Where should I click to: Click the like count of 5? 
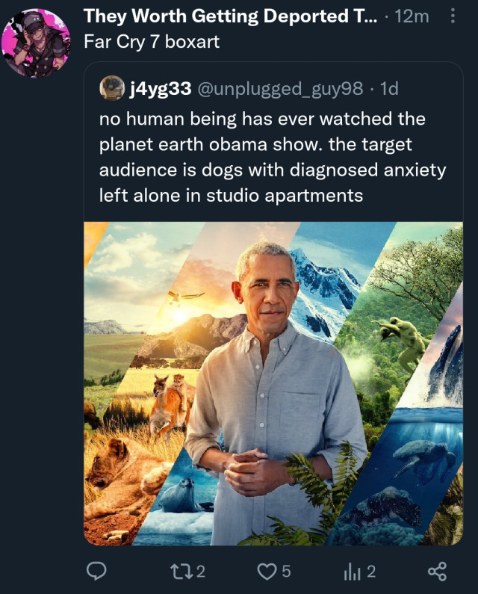coord(286,572)
